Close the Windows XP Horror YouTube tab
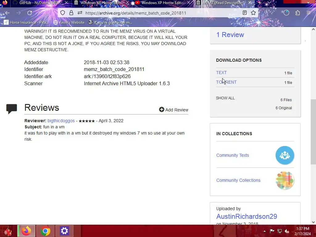 [189, 2]
